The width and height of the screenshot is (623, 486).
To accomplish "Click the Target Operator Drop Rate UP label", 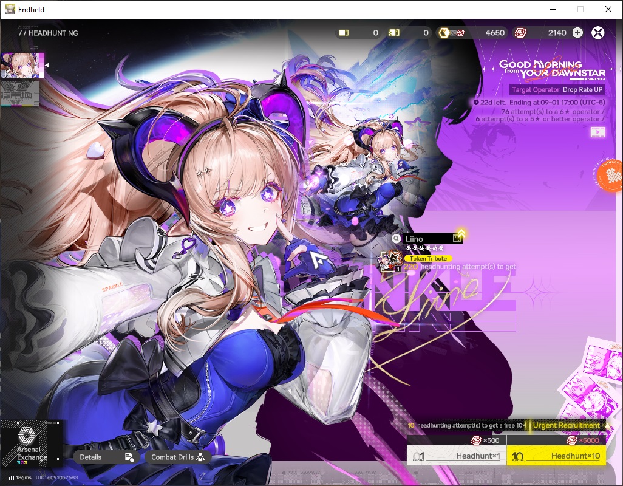I will [x=557, y=89].
